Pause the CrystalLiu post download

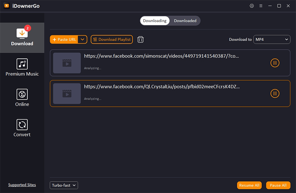275,94
